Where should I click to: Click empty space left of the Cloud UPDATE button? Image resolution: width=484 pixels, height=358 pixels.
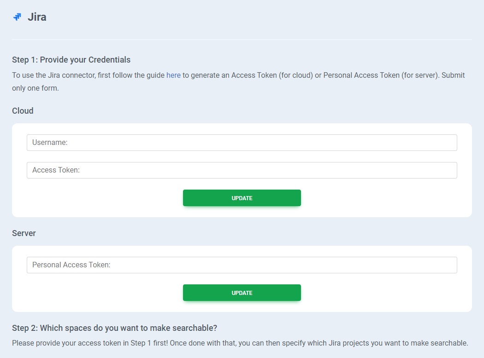pyautogui.click(x=101, y=198)
